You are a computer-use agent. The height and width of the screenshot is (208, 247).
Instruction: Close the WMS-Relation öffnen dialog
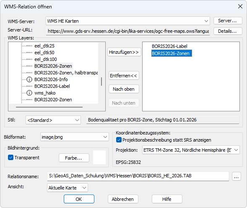[x=240, y=6]
